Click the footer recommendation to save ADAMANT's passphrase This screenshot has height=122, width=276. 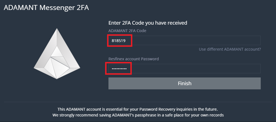[138, 115]
